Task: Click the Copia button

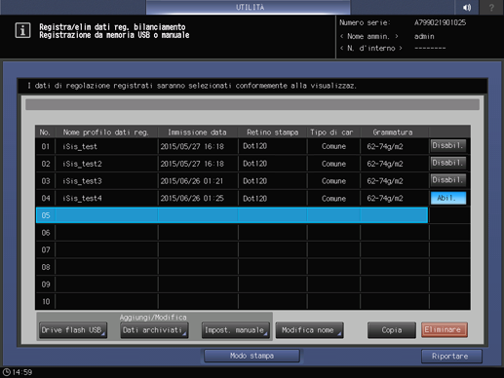Action: (x=392, y=330)
